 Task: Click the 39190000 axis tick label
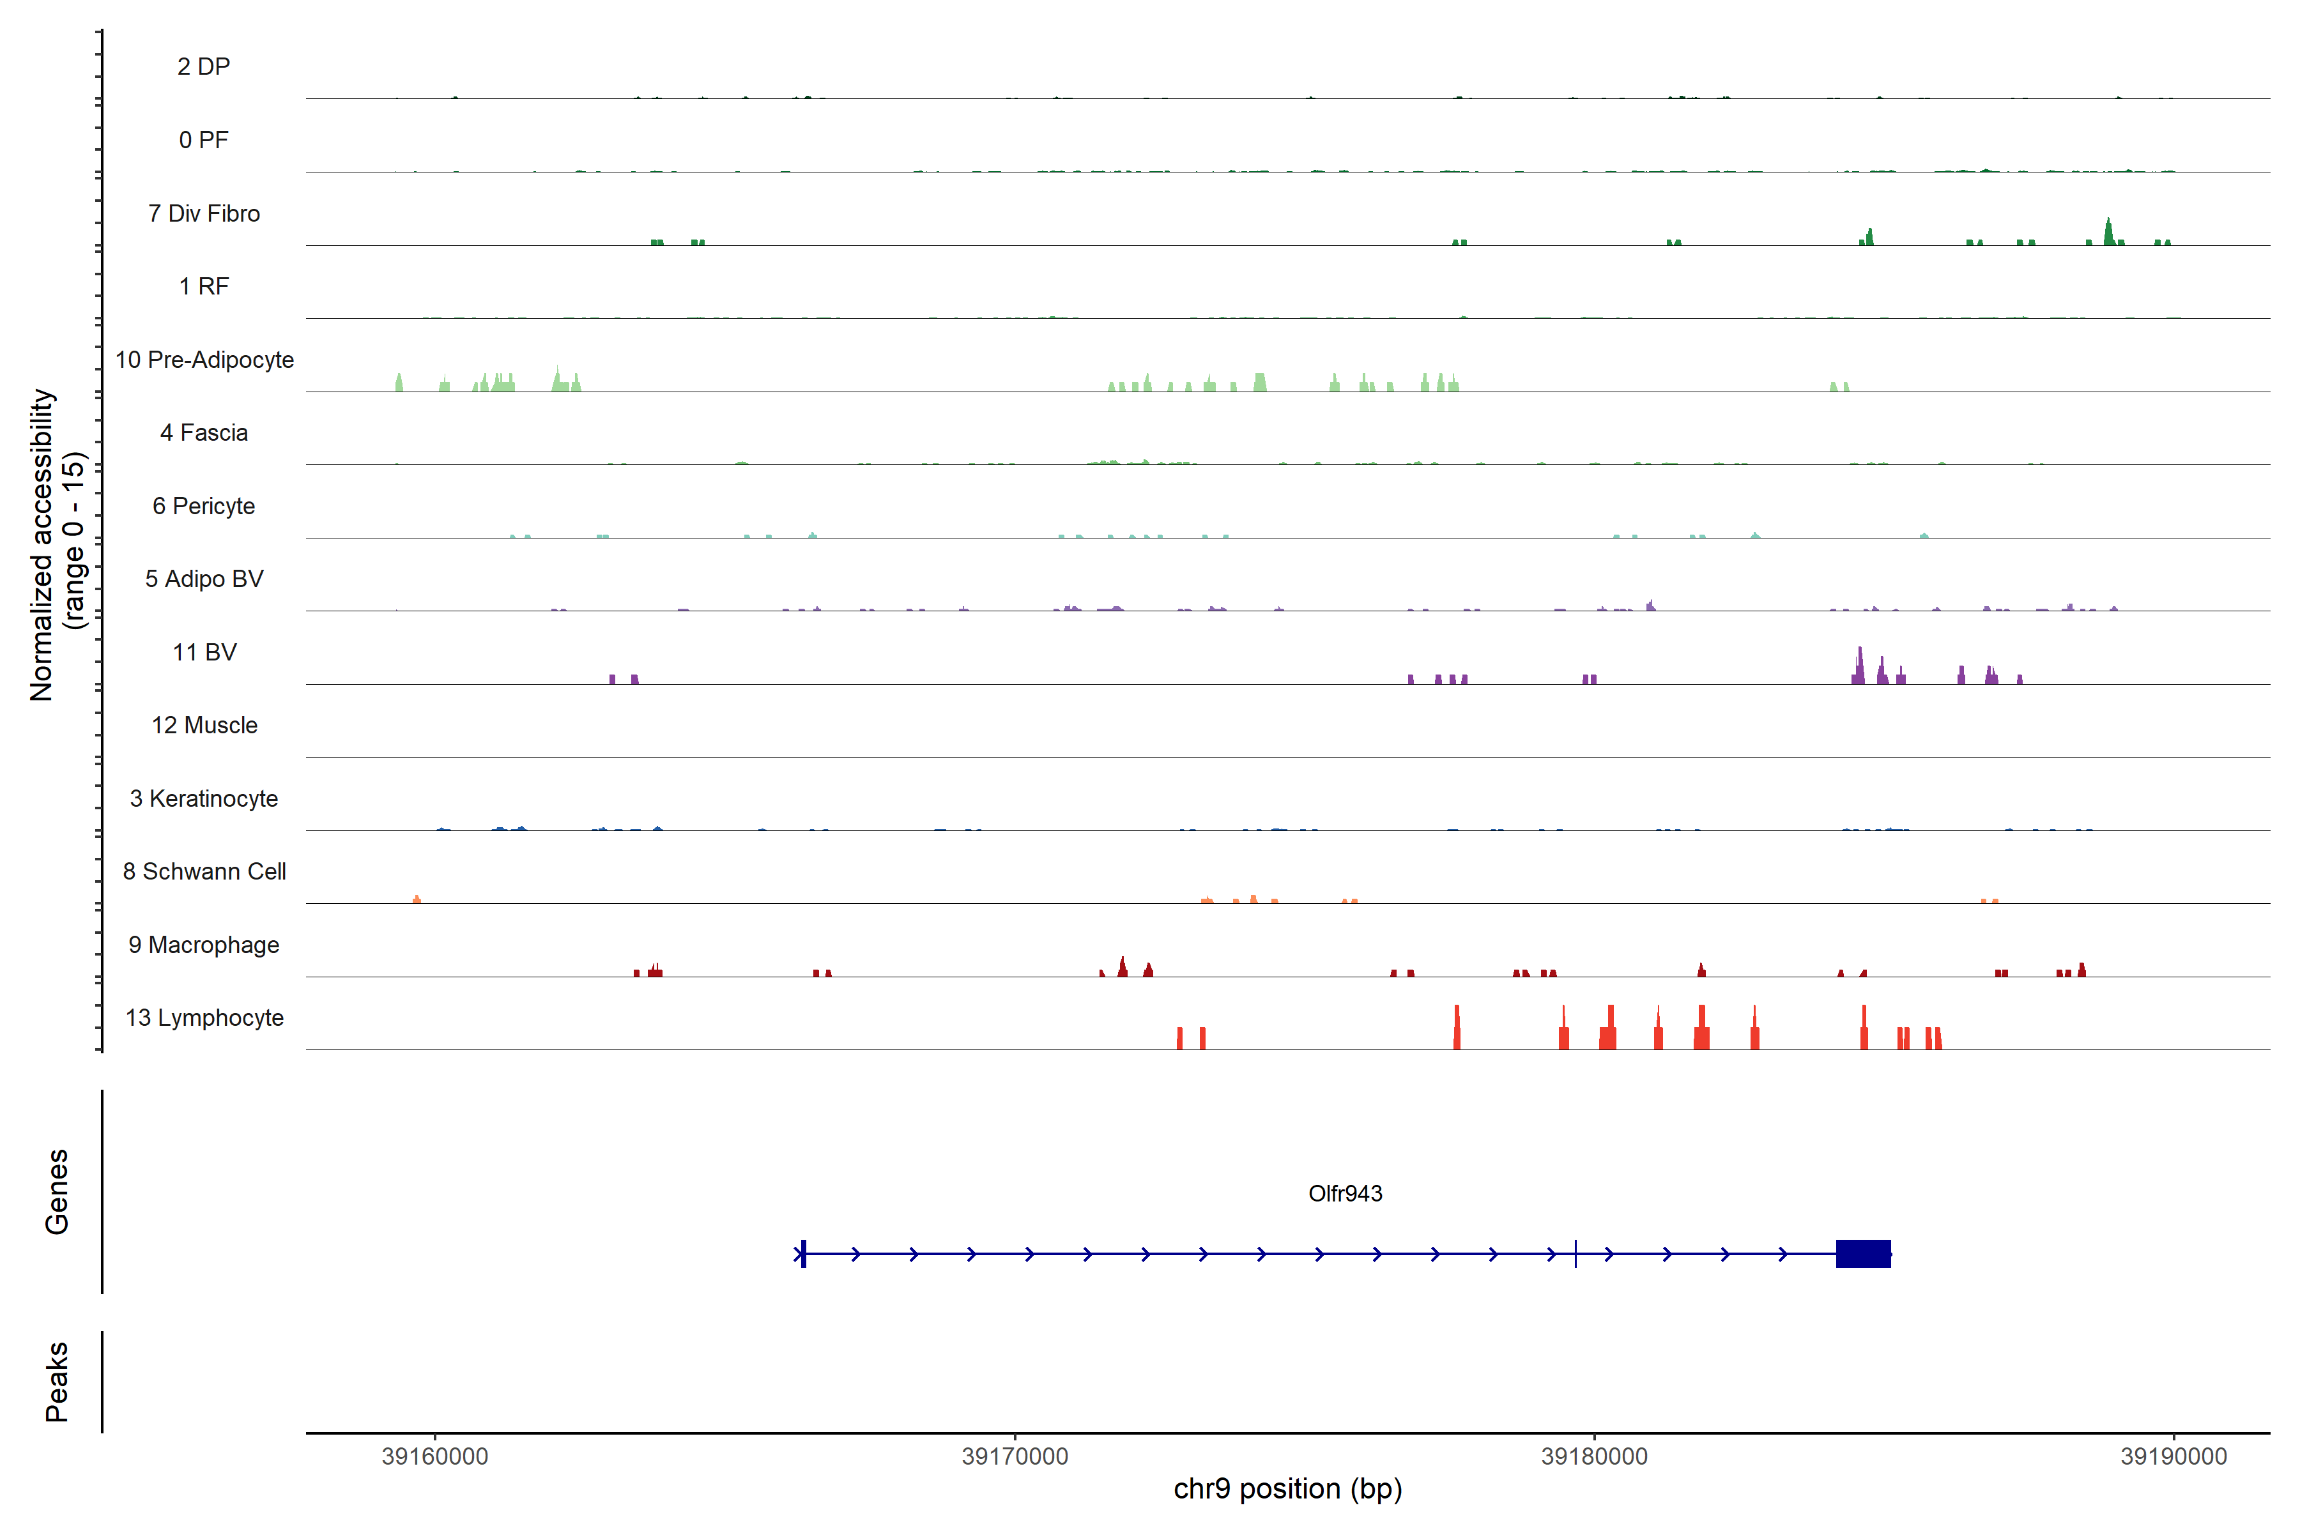pos(2174,1456)
